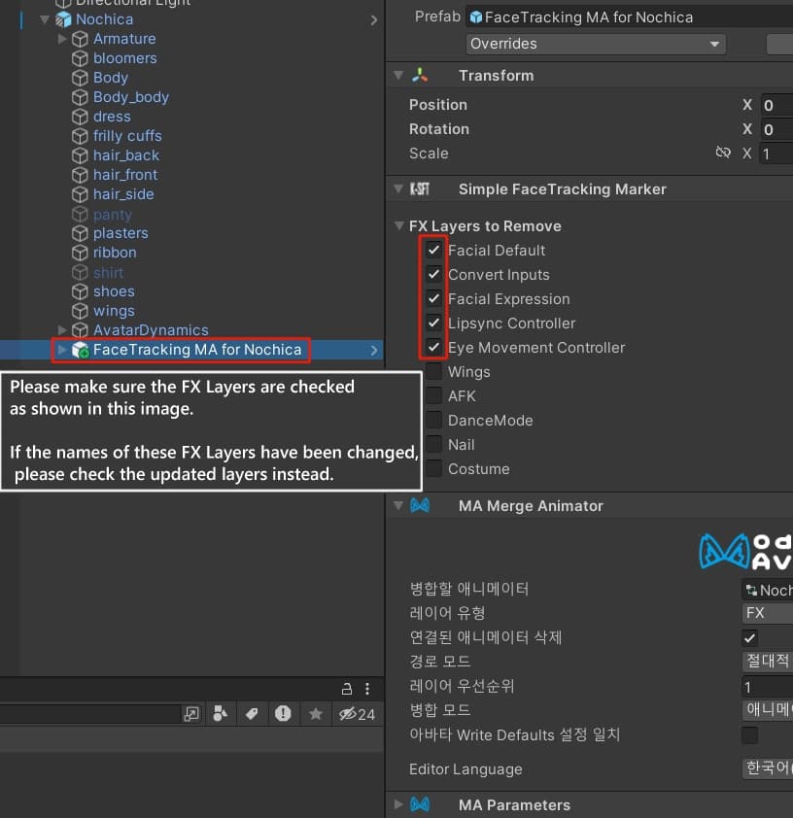Click the FaceTracking MA prefab icon in hierarchy

[x=81, y=350]
